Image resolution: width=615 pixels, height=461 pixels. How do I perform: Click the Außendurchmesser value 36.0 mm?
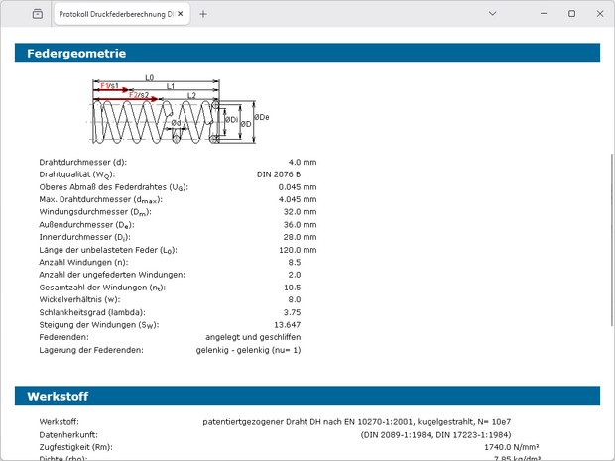[298, 224]
